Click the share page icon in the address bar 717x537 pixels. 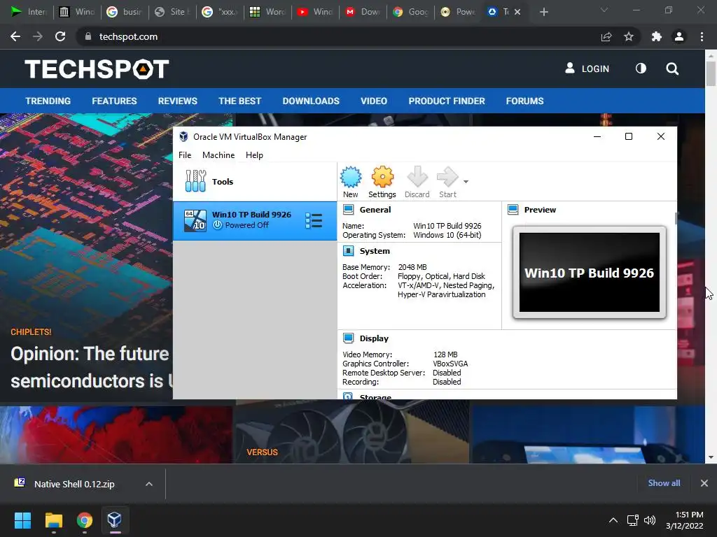point(606,36)
